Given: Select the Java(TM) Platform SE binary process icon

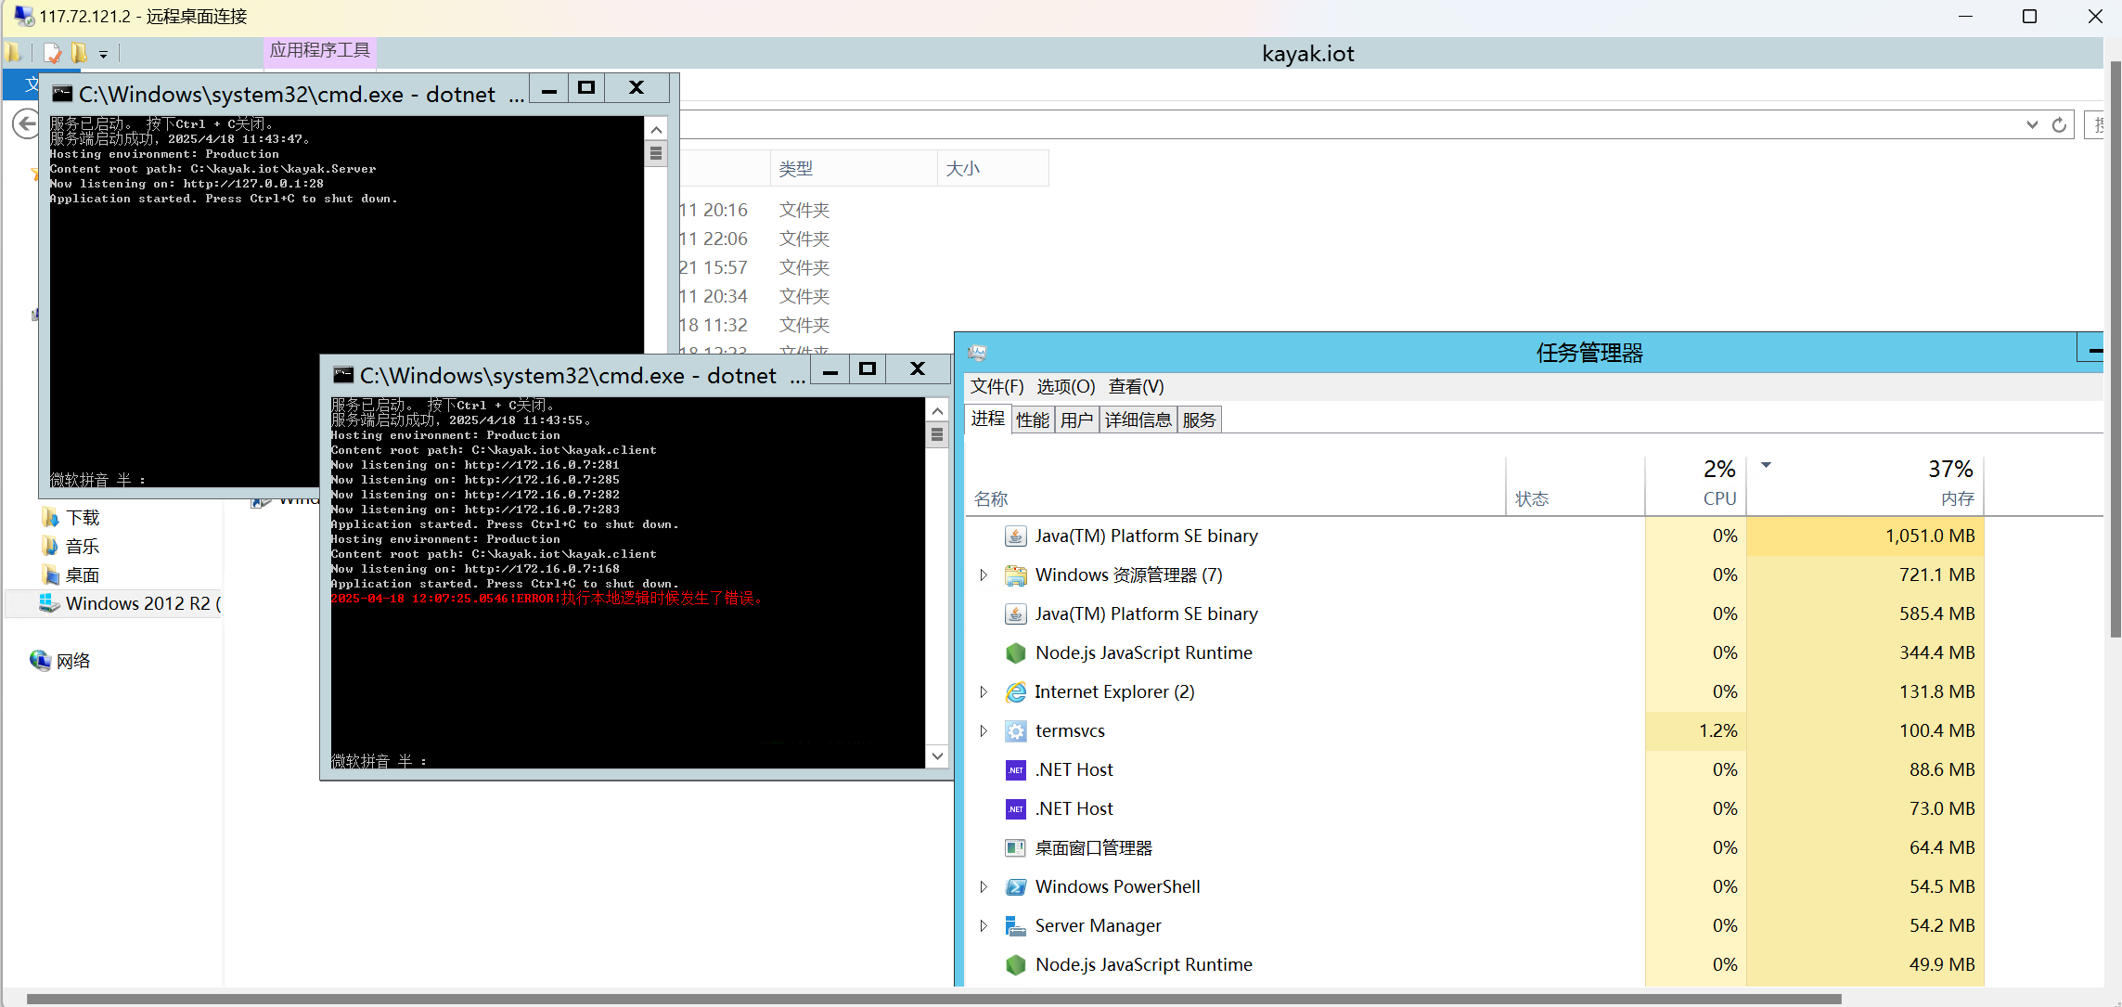Looking at the screenshot, I should click(x=1015, y=536).
